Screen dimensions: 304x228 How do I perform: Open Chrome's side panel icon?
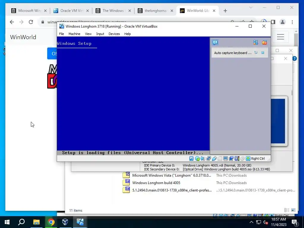click(273, 22)
